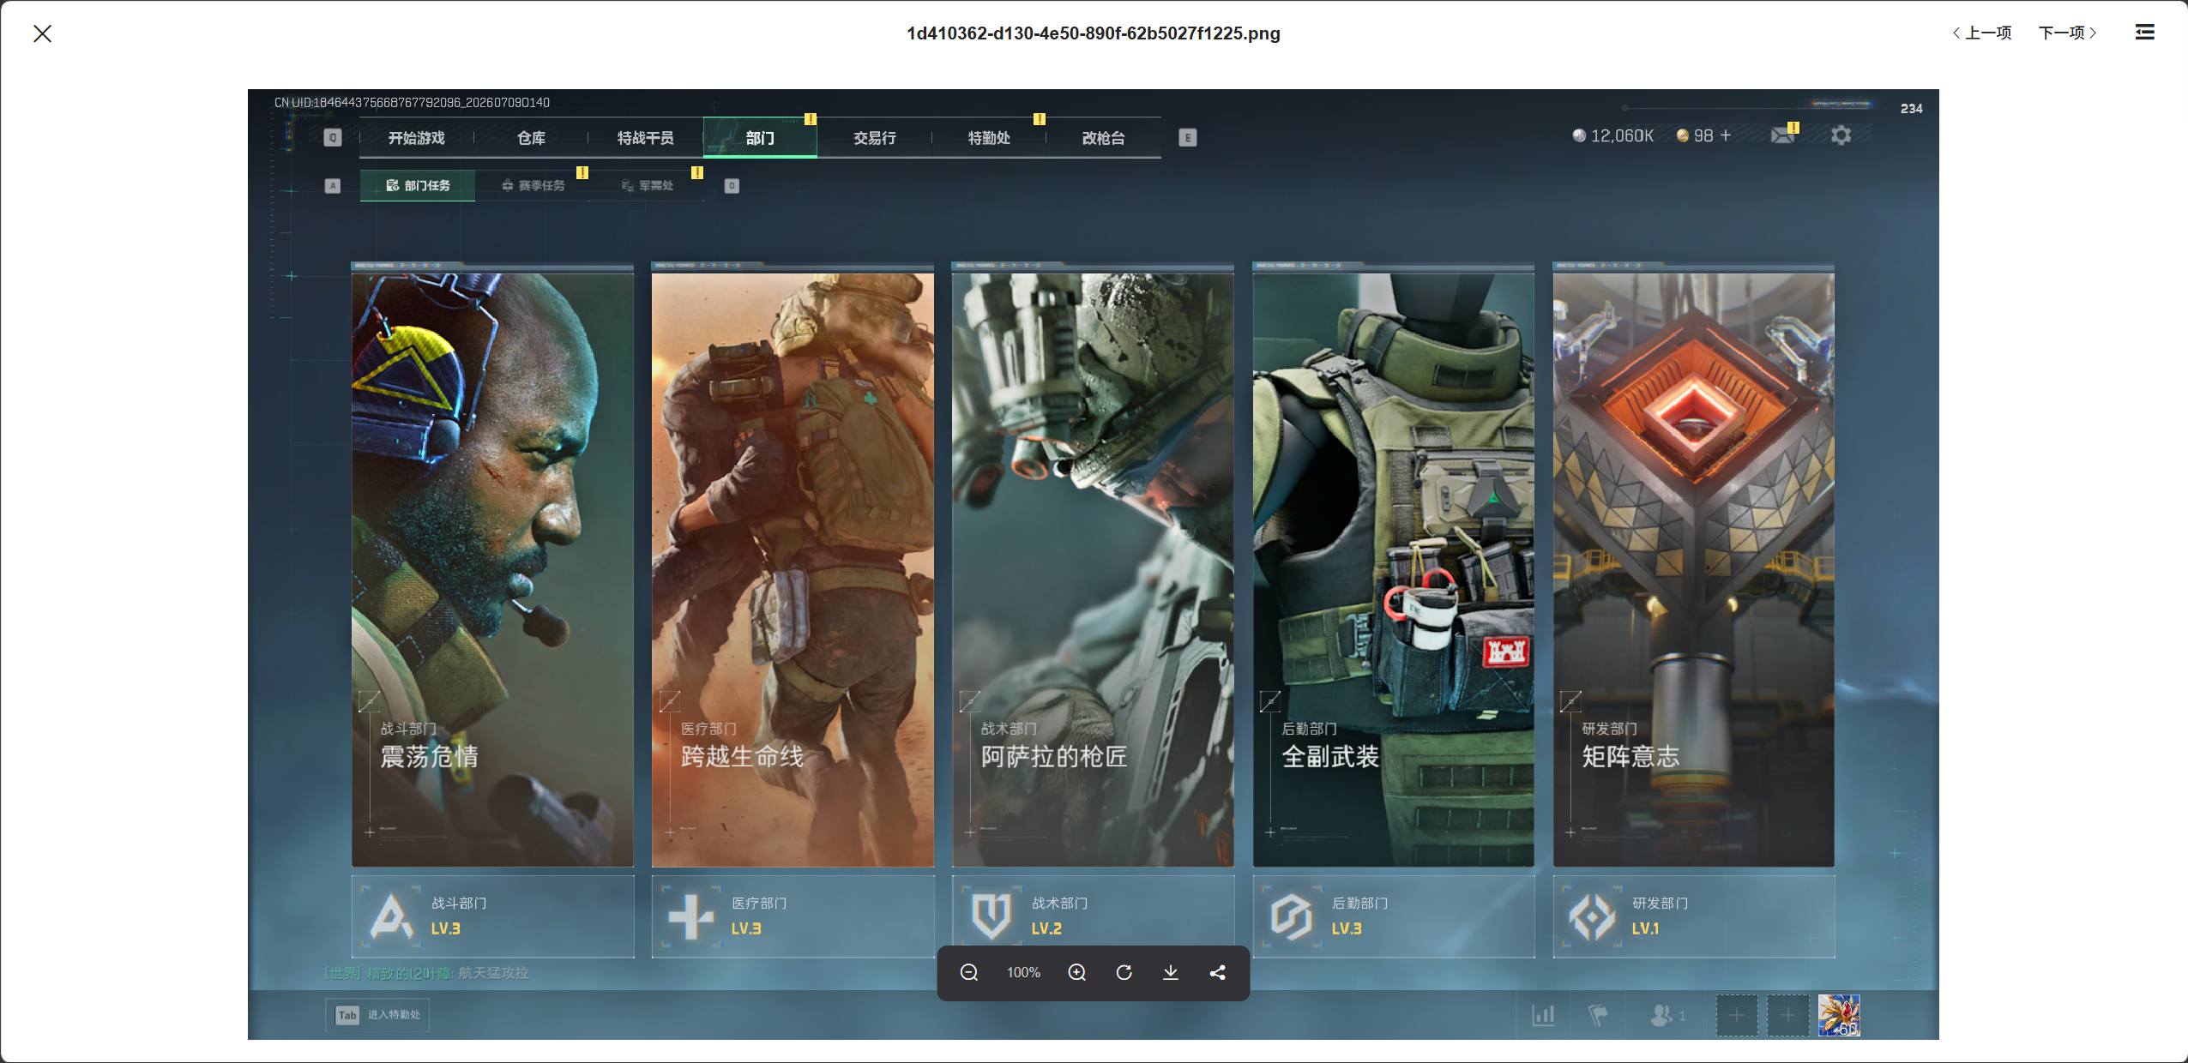Zoom out using the magnifier minus icon
Image resolution: width=2188 pixels, height=1063 pixels.
[x=969, y=972]
